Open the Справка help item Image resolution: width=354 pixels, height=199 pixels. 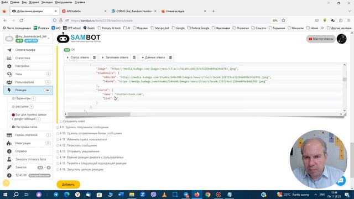pos(28,151)
